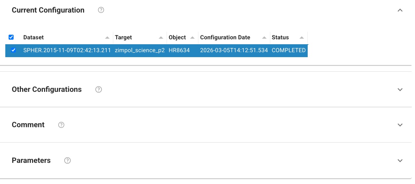Screen dimensions: 415x184
Task: Select date cell 2026-03-05T14:12:51.534
Action: [x=234, y=51]
